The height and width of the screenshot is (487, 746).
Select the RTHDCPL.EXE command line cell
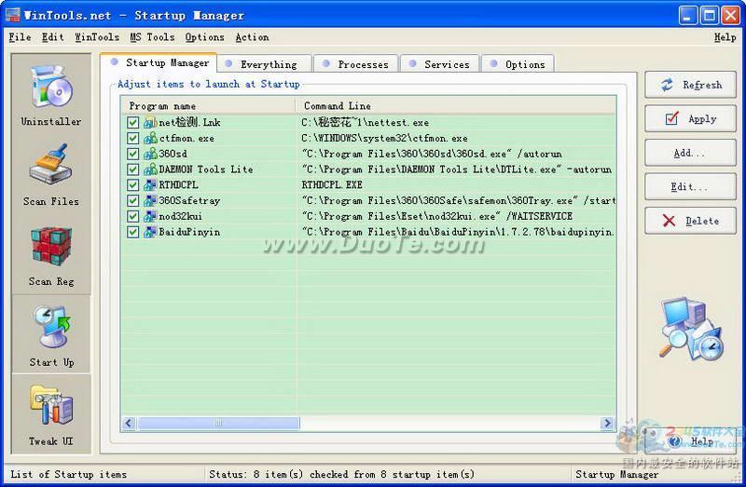tap(332, 184)
